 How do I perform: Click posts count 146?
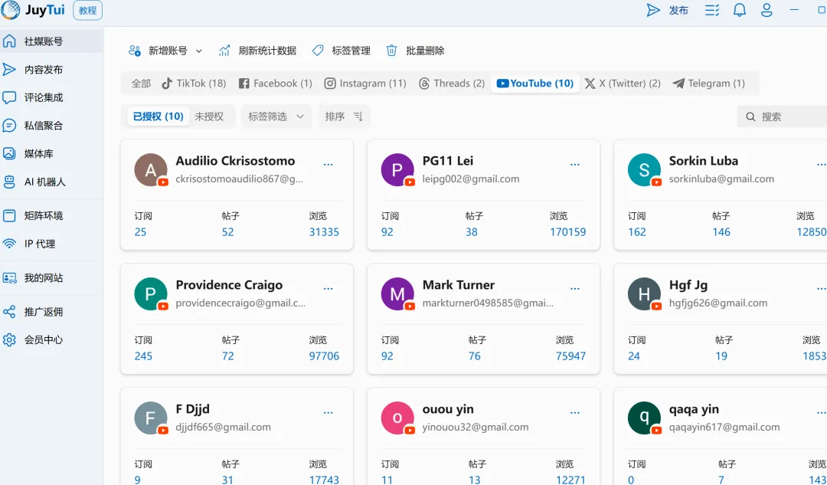(721, 232)
